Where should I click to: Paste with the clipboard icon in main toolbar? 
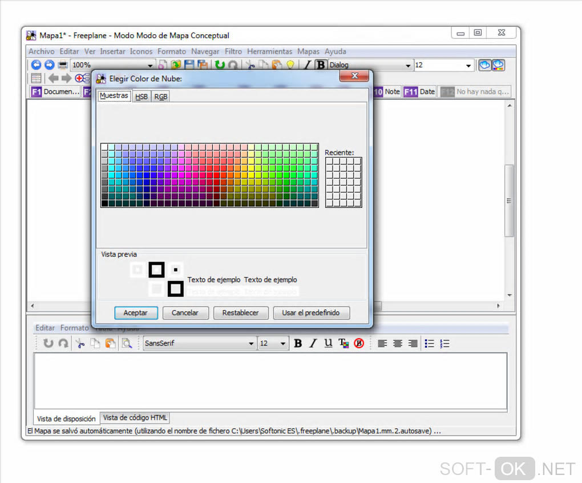click(277, 65)
